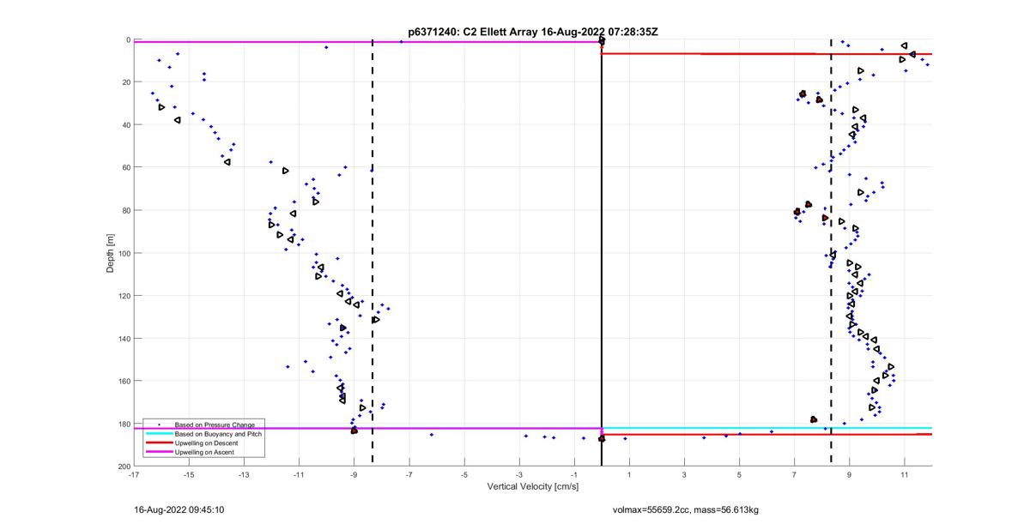Image resolution: width=1030 pixels, height=524 pixels.
Task: Click depth tick label "100"
Action: click(124, 253)
